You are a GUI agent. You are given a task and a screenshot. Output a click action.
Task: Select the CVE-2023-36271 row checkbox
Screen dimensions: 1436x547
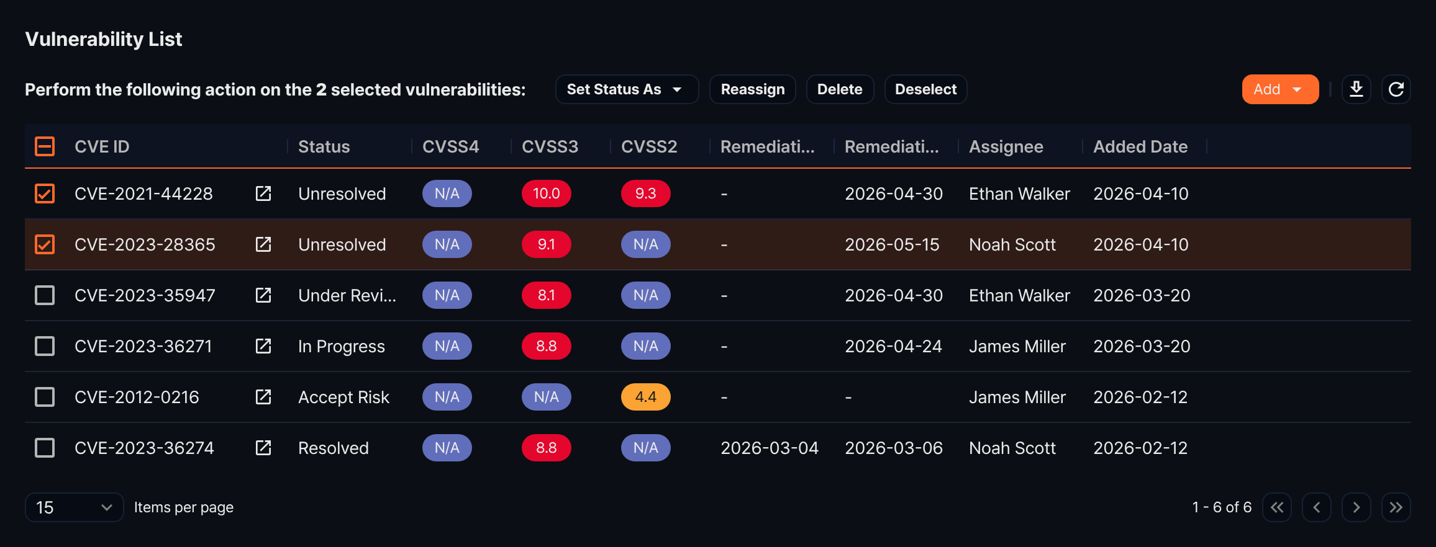[x=45, y=346]
